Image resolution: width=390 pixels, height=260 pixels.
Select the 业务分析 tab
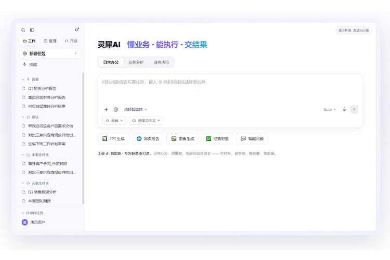pos(136,62)
